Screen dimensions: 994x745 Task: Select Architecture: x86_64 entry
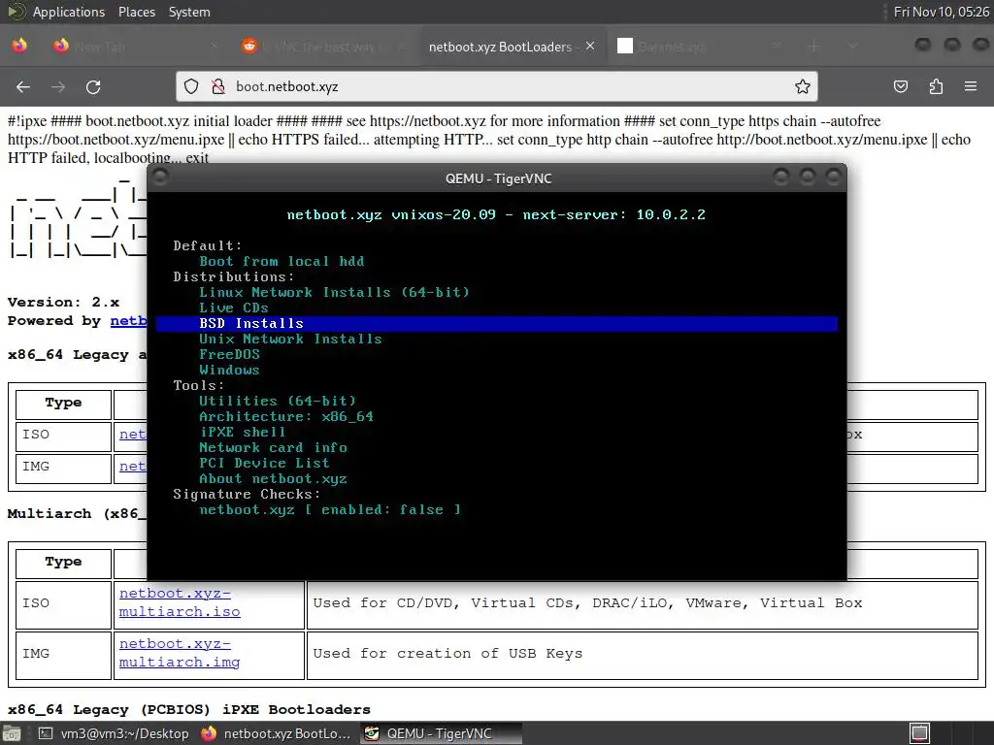point(286,417)
